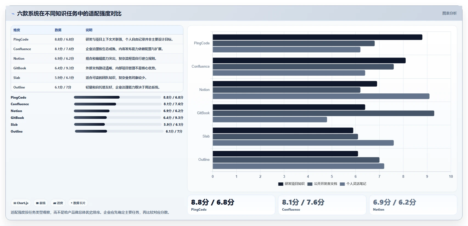Click the description 组合和编辑能力突出
Image resolution: width=468 pixels, height=226 pixels.
(121, 59)
